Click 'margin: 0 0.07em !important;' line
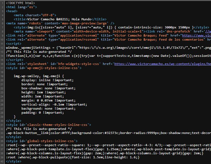This screenshot has height=164, width=211. [x=48, y=100]
